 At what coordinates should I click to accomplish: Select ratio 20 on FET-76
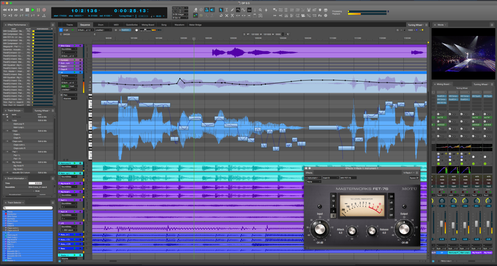click(x=333, y=196)
